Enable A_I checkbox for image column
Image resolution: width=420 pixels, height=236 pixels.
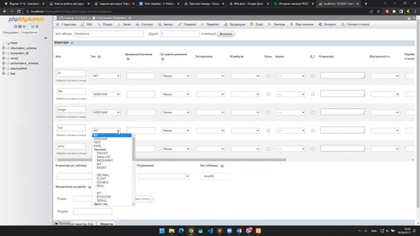pyautogui.click(x=312, y=112)
